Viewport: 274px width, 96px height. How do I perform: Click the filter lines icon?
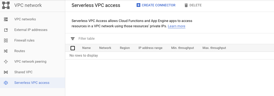point(73,39)
